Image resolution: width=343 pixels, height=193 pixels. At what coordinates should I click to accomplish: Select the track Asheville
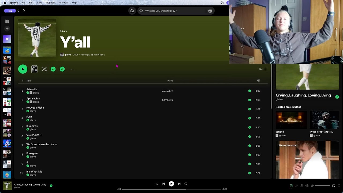tap(32, 89)
